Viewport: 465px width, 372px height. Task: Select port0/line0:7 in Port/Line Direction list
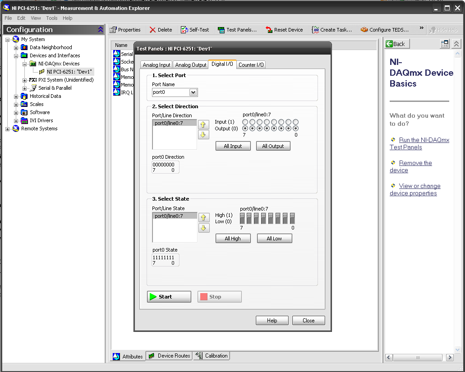click(x=175, y=123)
